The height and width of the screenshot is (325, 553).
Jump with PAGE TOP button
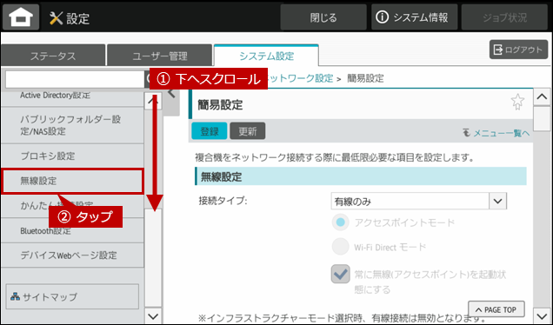pos(496,309)
